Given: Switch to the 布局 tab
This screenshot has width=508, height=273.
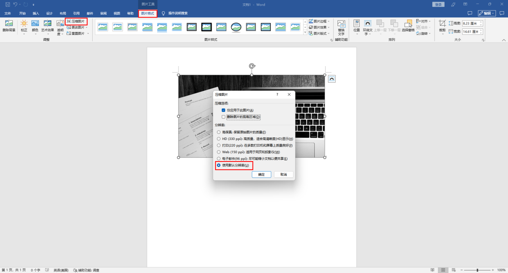Looking at the screenshot, I should click(63, 13).
